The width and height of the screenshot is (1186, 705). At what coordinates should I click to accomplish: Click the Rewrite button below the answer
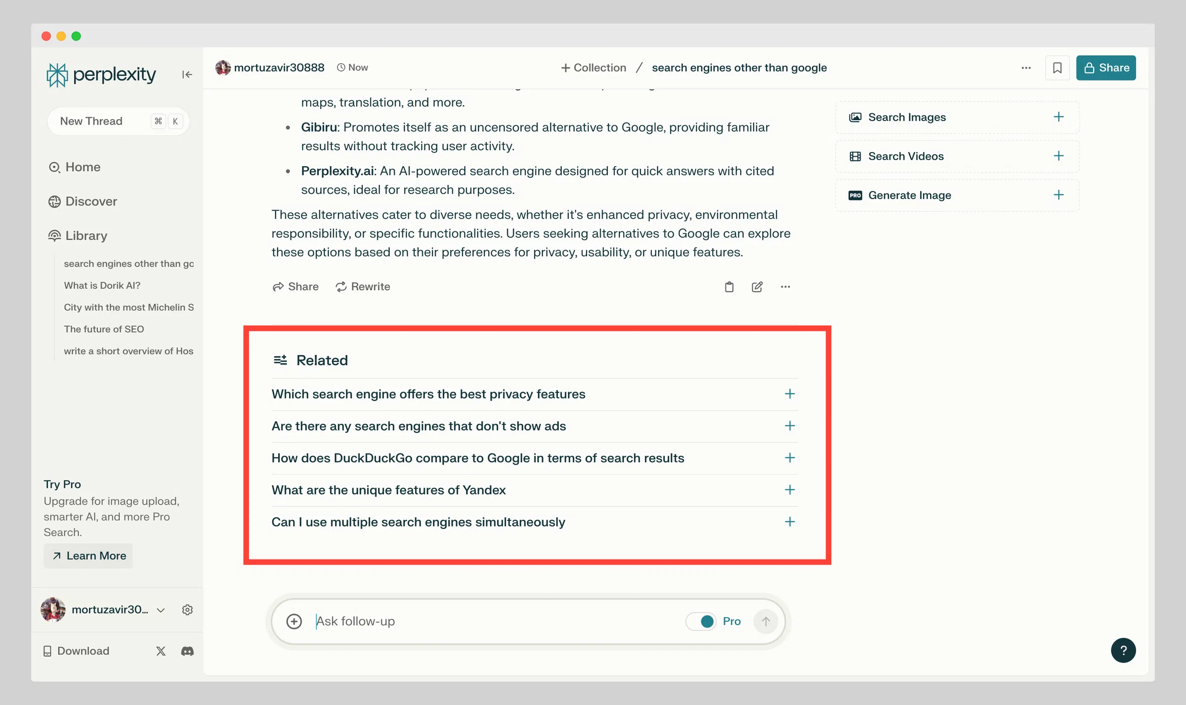[x=363, y=287]
